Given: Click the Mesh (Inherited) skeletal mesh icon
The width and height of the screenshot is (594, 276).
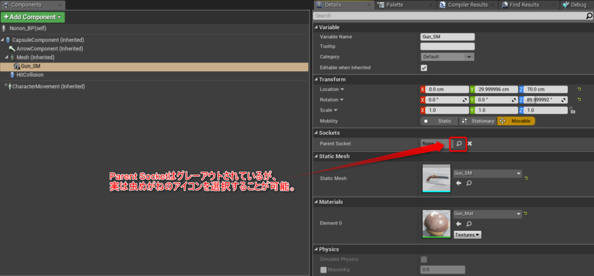Looking at the screenshot, I should click(13, 57).
